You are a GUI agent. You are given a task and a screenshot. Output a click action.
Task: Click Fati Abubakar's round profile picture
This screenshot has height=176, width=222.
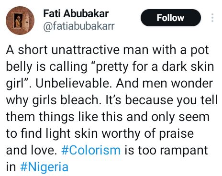pos(20,21)
